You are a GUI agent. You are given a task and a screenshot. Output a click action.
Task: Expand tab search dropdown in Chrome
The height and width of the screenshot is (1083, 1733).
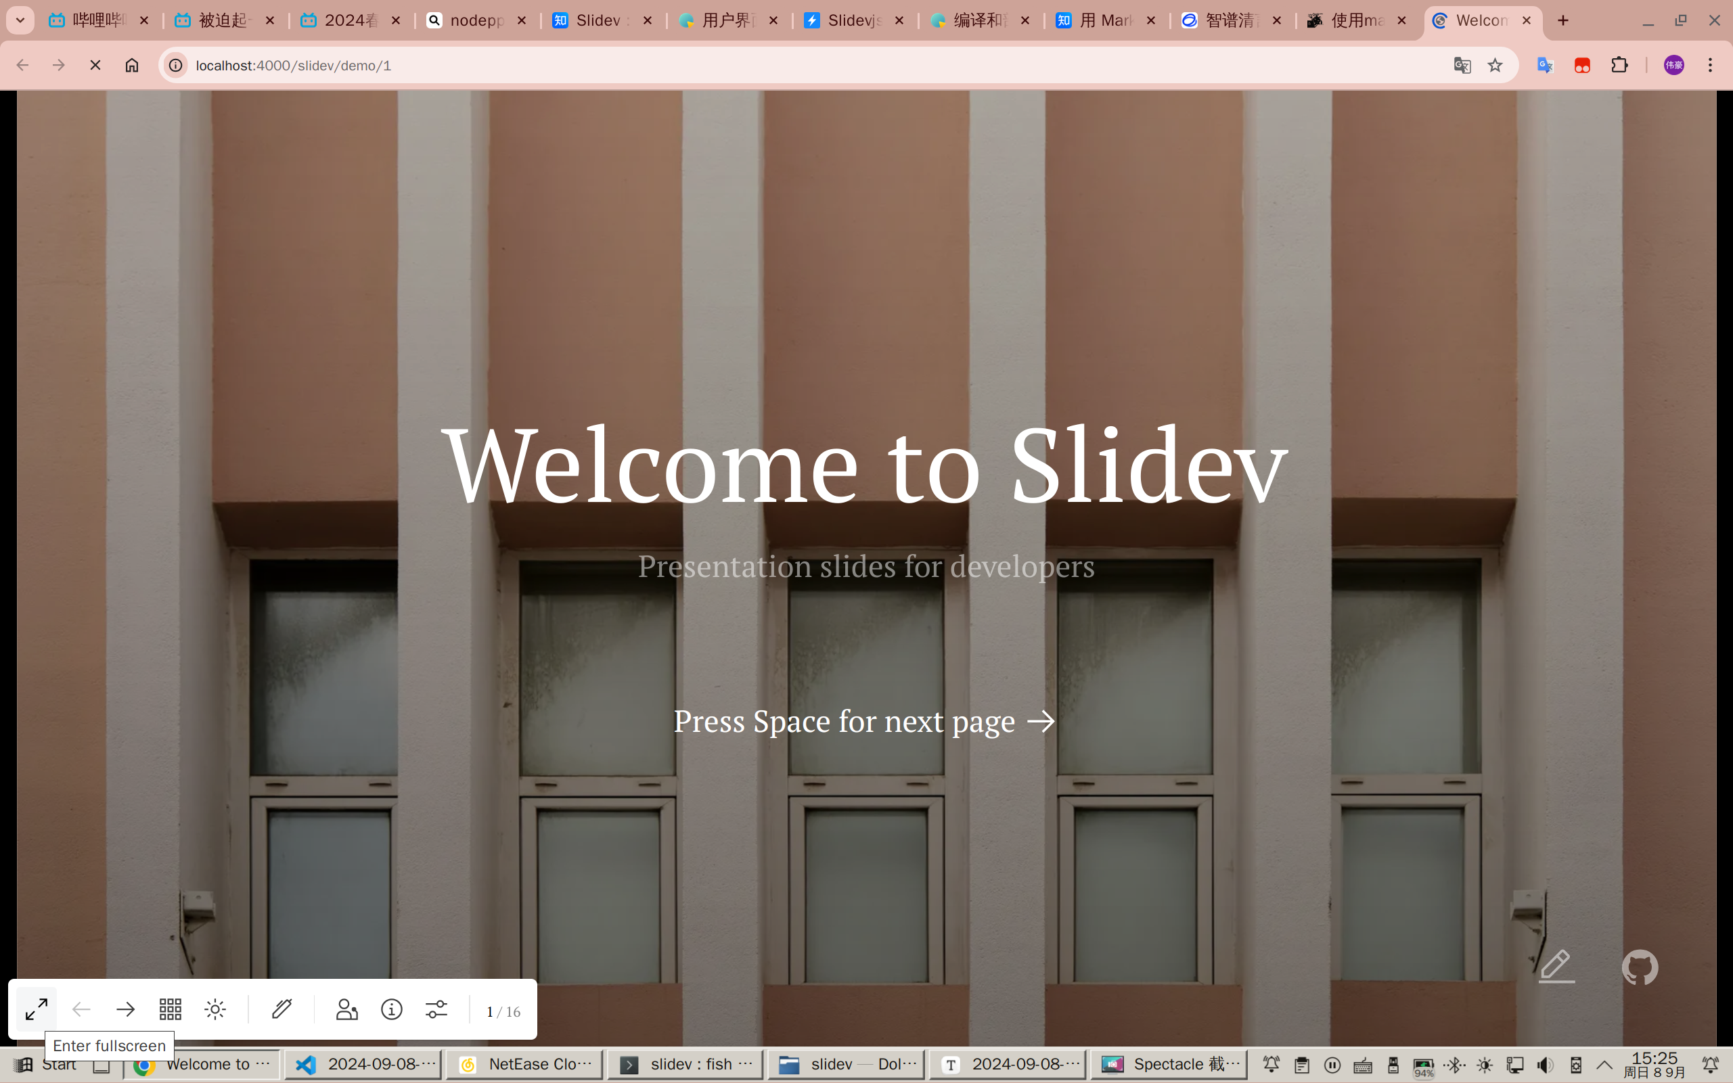click(20, 20)
